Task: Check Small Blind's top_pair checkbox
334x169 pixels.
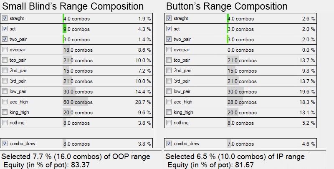Action: (x=5, y=60)
